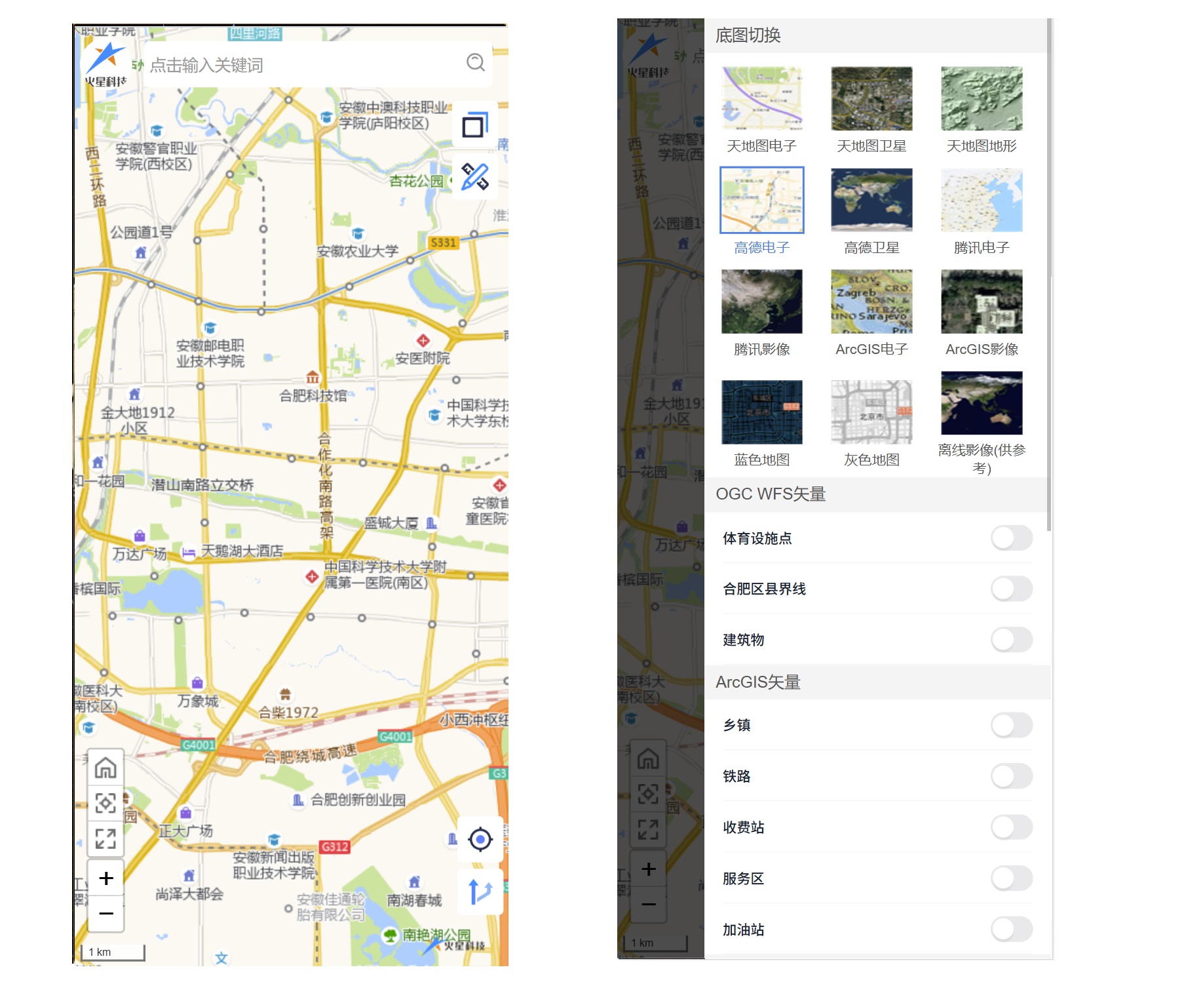The image size is (1186, 982).
Task: Click the 合肥创新创业园 map label
Action: 358,800
